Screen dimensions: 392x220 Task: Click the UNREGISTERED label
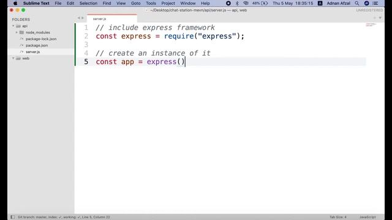coord(369,10)
